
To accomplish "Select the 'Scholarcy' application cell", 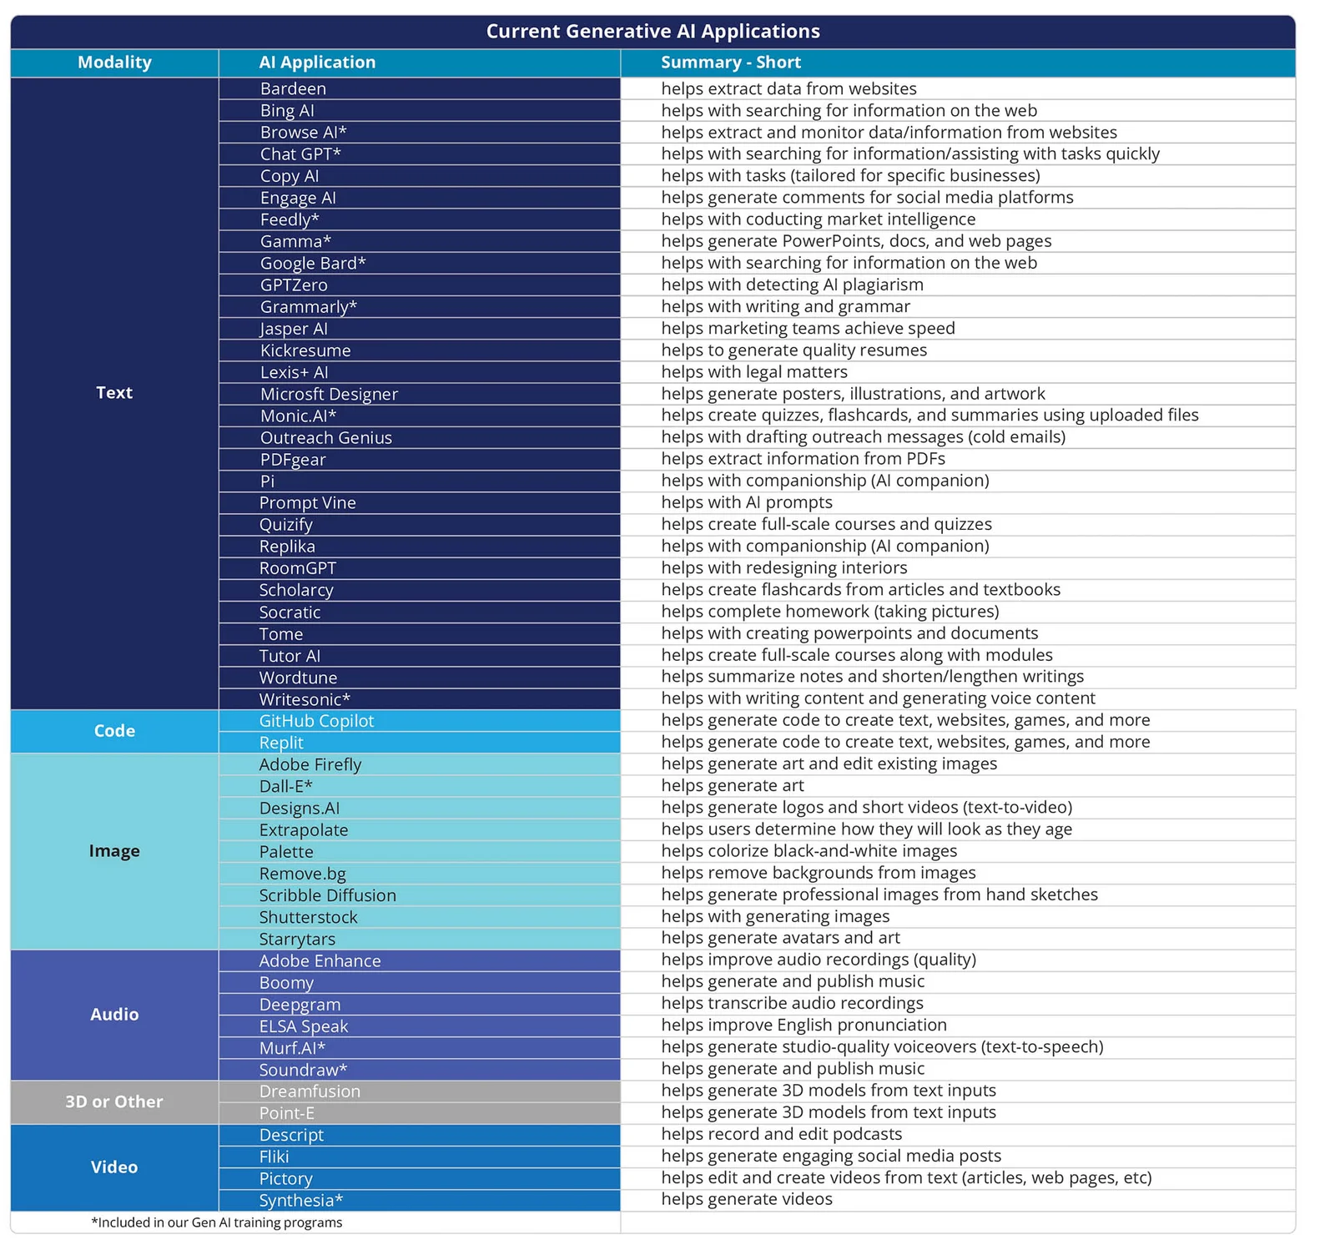I will (420, 590).
